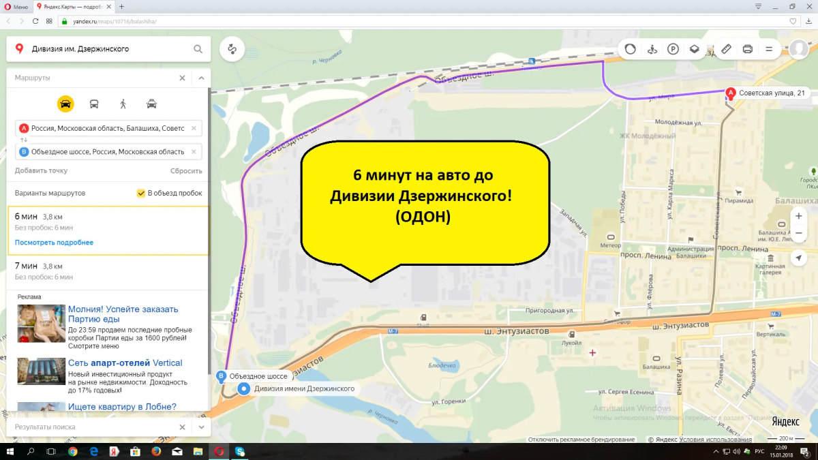
Task: Switch to public transport (bus) route mode
Action: [94, 104]
